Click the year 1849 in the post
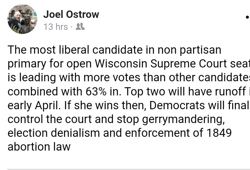 pyautogui.click(x=219, y=133)
